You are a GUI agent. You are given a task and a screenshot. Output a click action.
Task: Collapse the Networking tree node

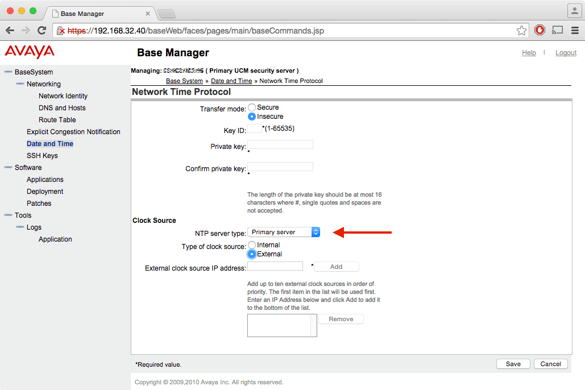point(20,84)
